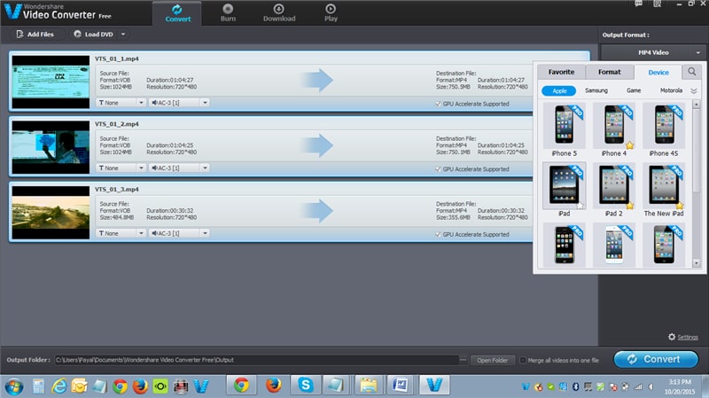Choose the iPhone 5 device preset

[x=565, y=129]
